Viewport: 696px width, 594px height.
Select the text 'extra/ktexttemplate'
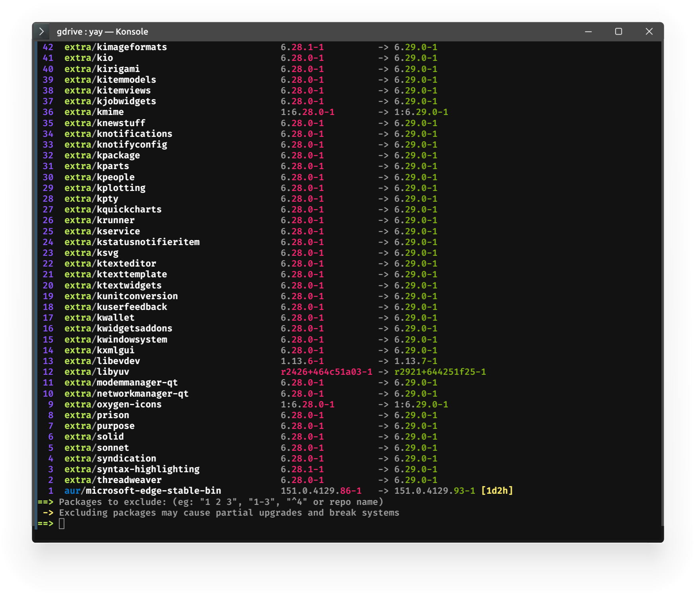(116, 275)
